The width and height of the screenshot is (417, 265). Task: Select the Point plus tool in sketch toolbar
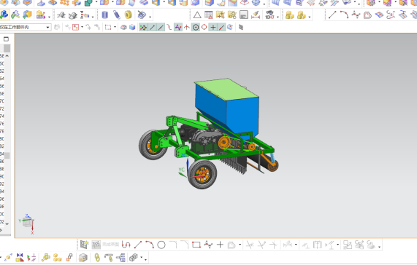pos(220,245)
